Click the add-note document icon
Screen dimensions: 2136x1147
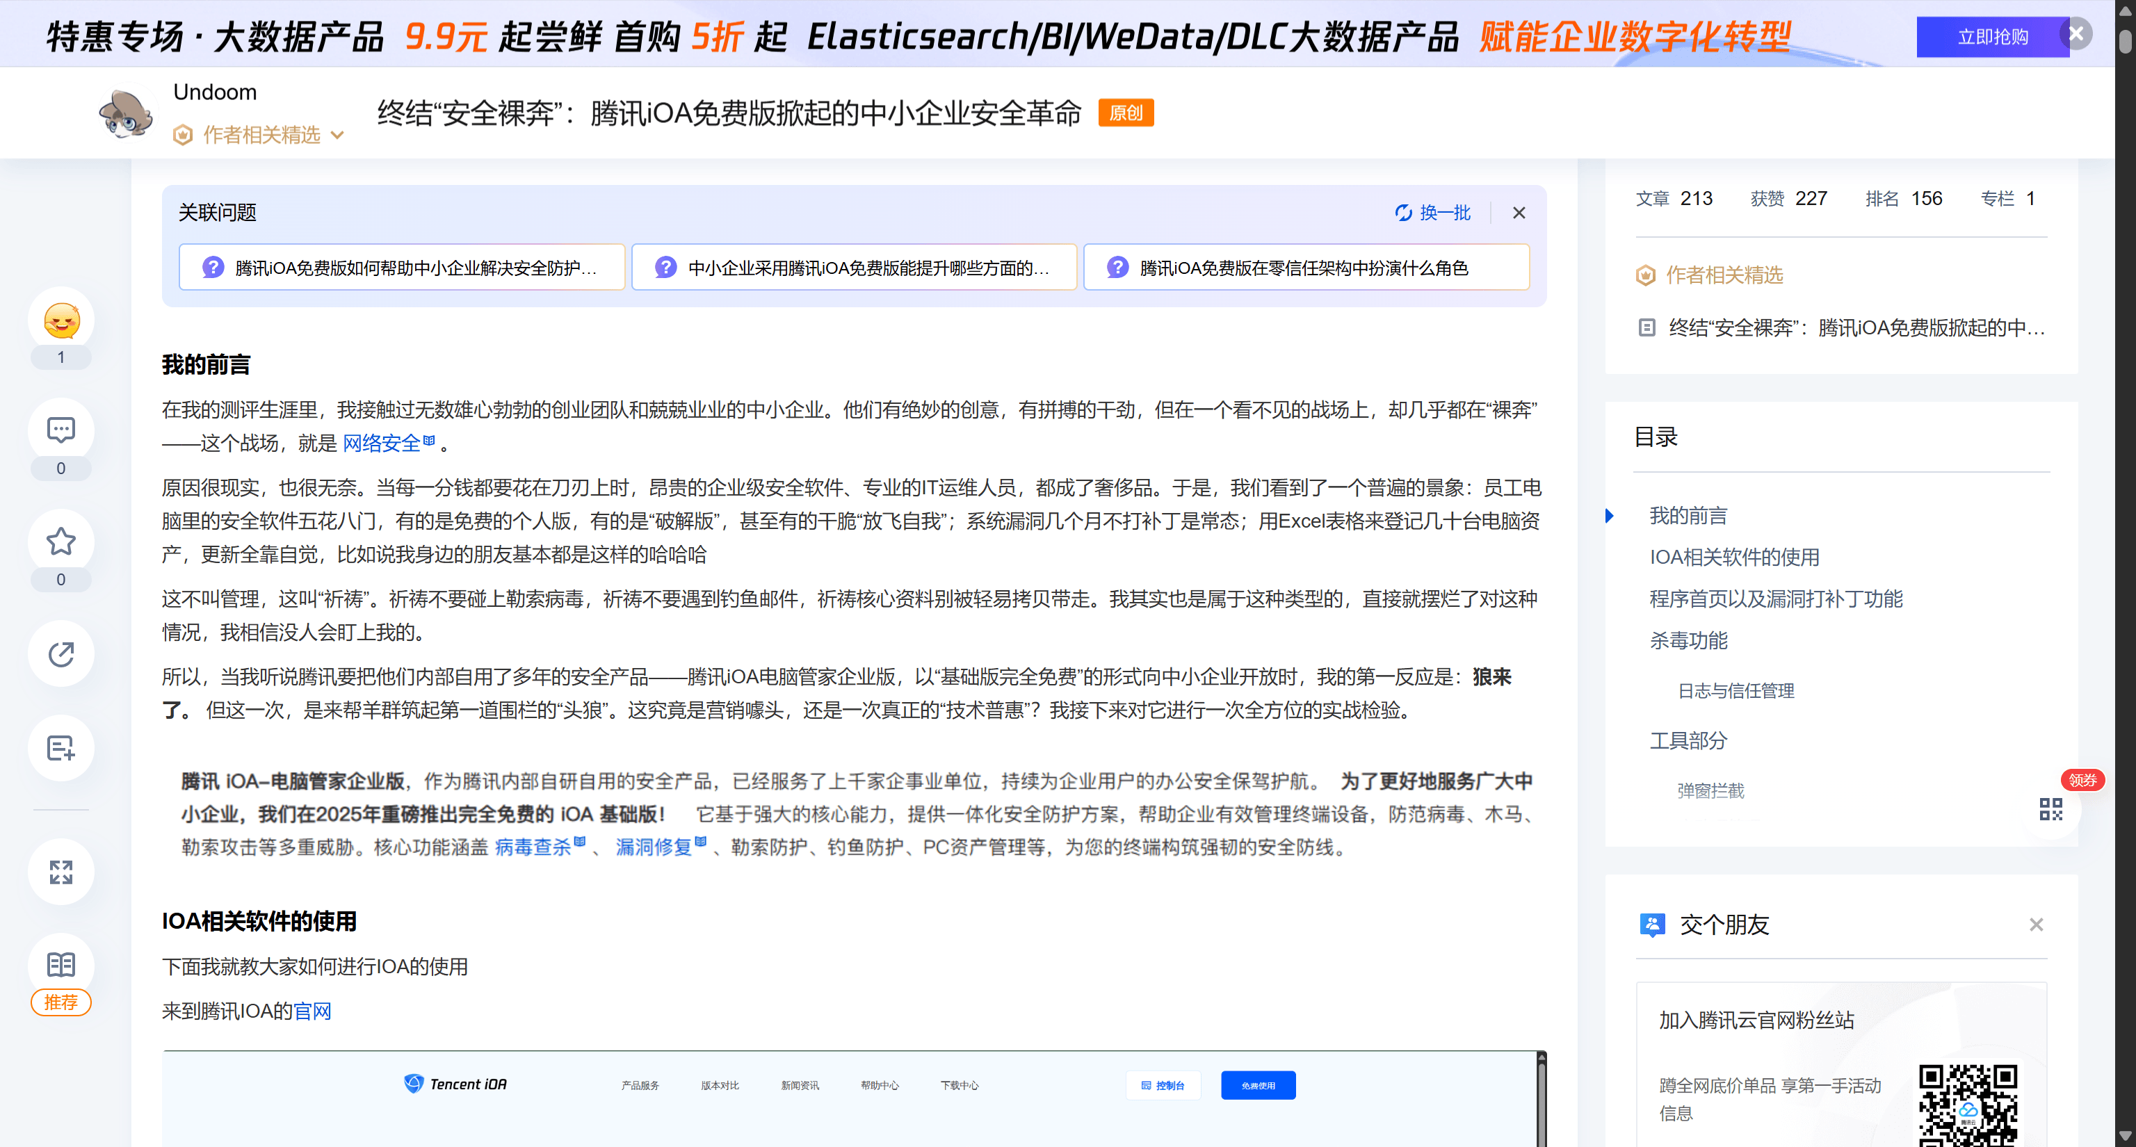(x=61, y=749)
